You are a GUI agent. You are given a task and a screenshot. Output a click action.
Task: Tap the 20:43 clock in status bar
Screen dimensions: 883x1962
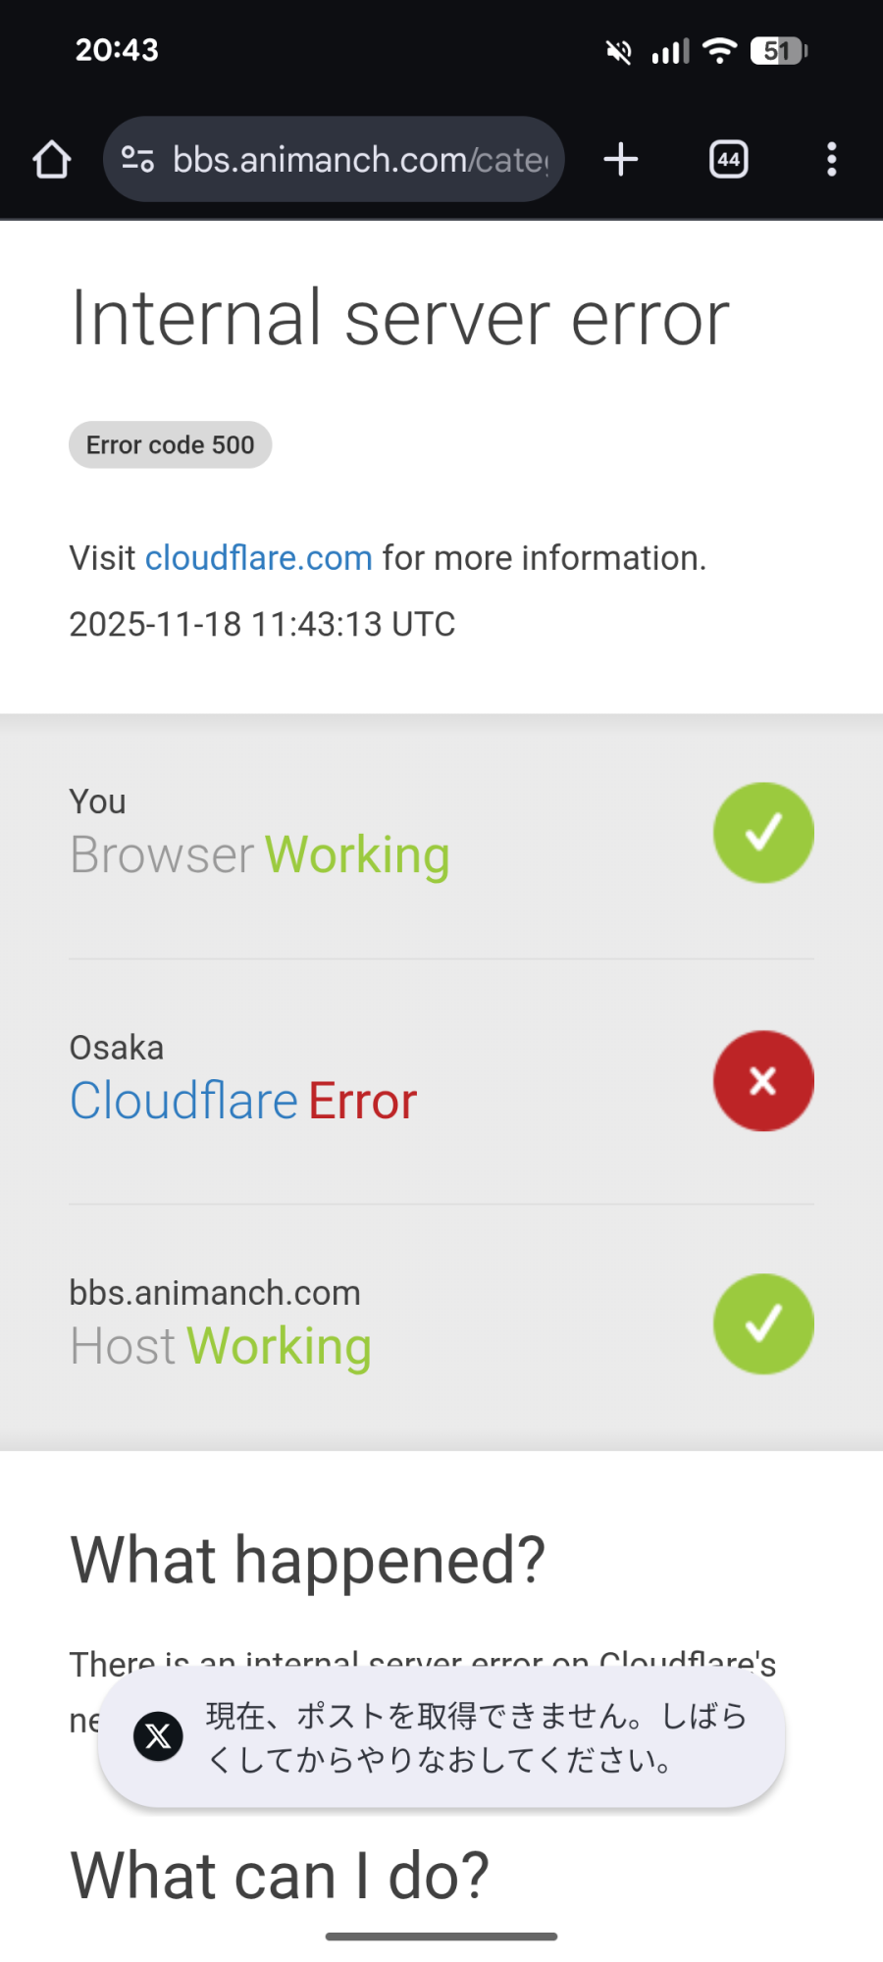coord(117,50)
